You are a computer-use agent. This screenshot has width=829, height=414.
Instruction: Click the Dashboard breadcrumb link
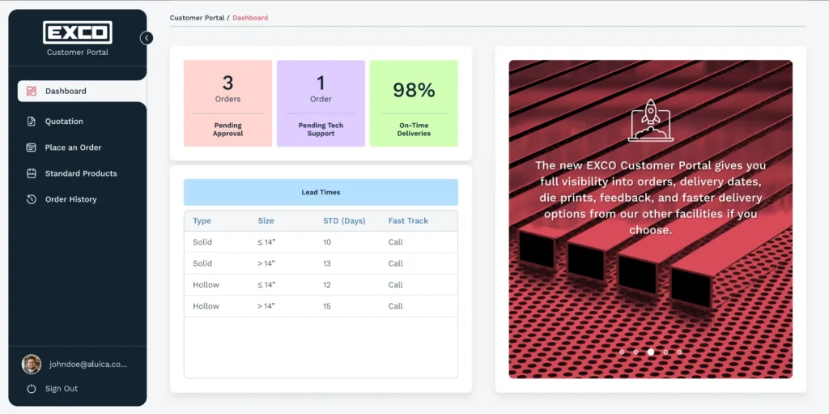(x=250, y=18)
